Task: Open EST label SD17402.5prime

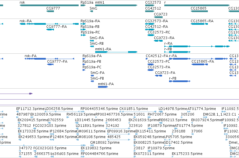Action: (x=179, y=143)
